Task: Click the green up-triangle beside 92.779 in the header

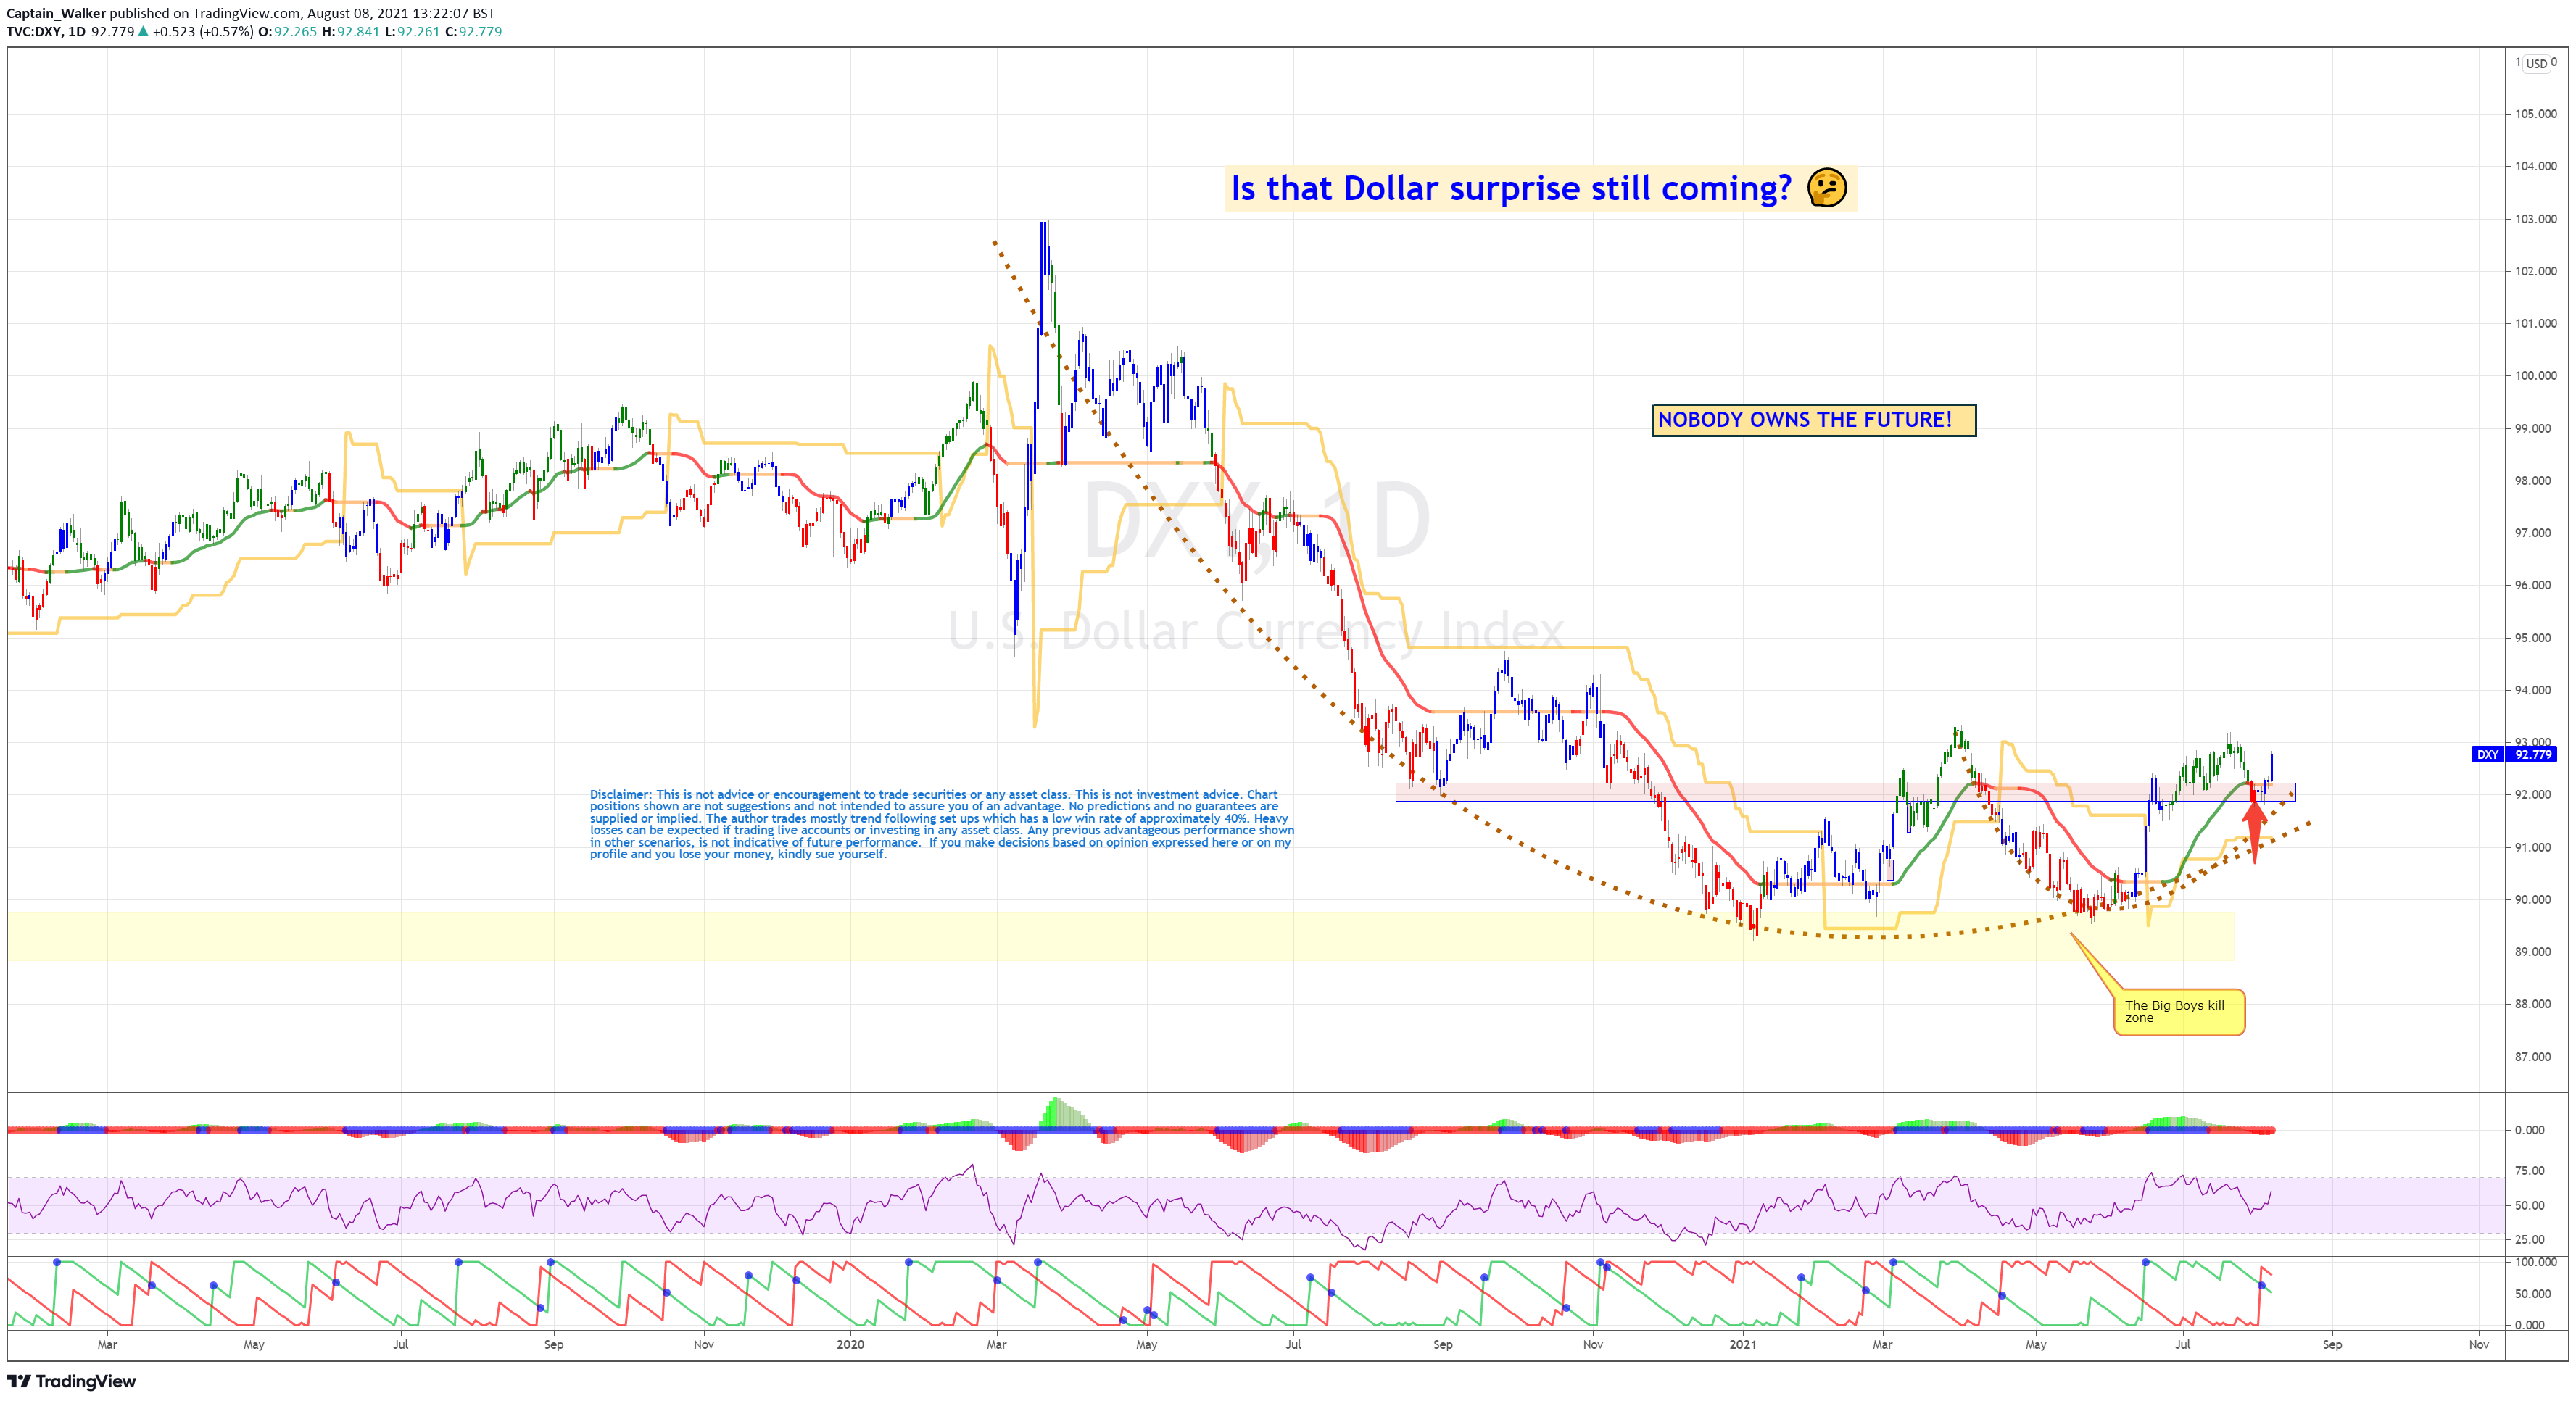Action: [x=143, y=32]
